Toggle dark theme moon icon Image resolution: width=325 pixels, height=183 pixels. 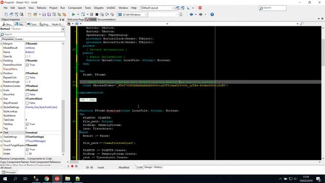point(188,8)
